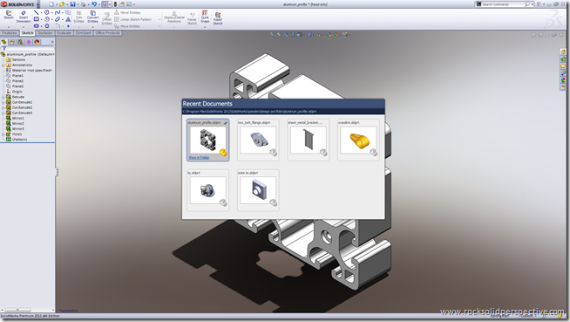The width and height of the screenshot is (570, 322).
Task: Open the Help question mark menu
Action: point(539,4)
